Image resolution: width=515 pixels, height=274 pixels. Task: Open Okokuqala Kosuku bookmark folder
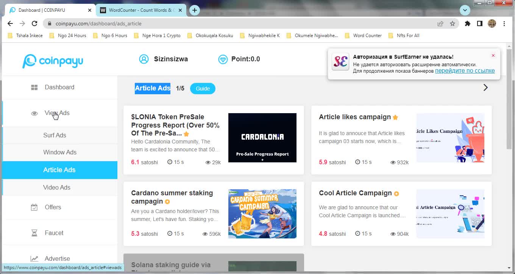pos(210,36)
